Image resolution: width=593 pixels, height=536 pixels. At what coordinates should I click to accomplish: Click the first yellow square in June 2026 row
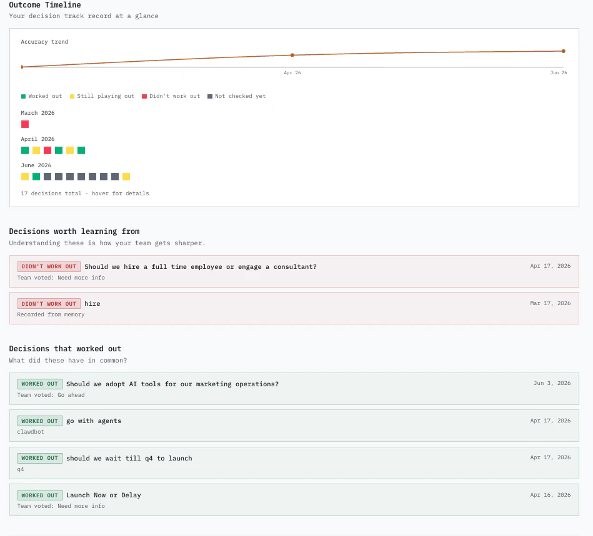pos(25,177)
